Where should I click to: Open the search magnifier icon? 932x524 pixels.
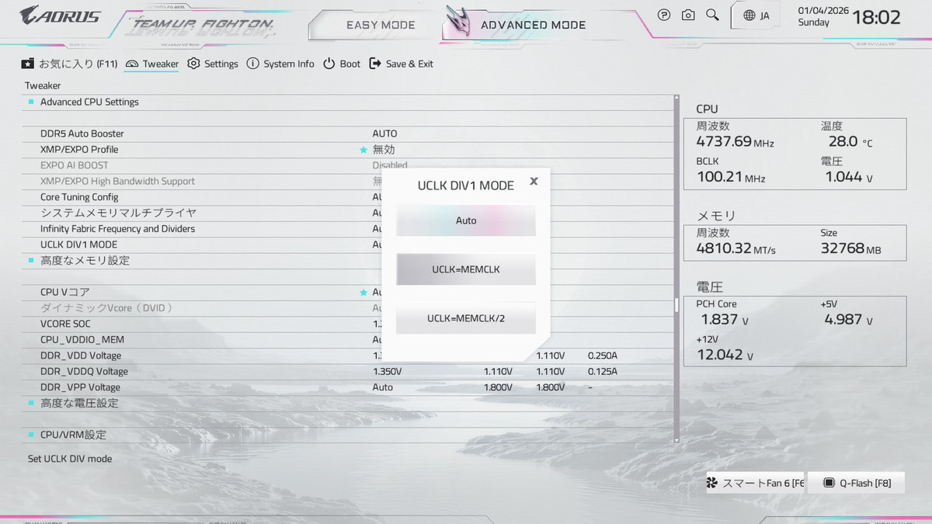coord(712,15)
